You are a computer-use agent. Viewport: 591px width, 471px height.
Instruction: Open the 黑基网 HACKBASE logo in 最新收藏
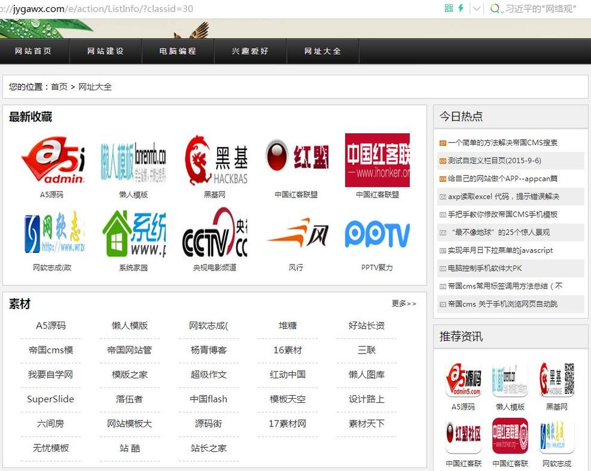tap(215, 160)
